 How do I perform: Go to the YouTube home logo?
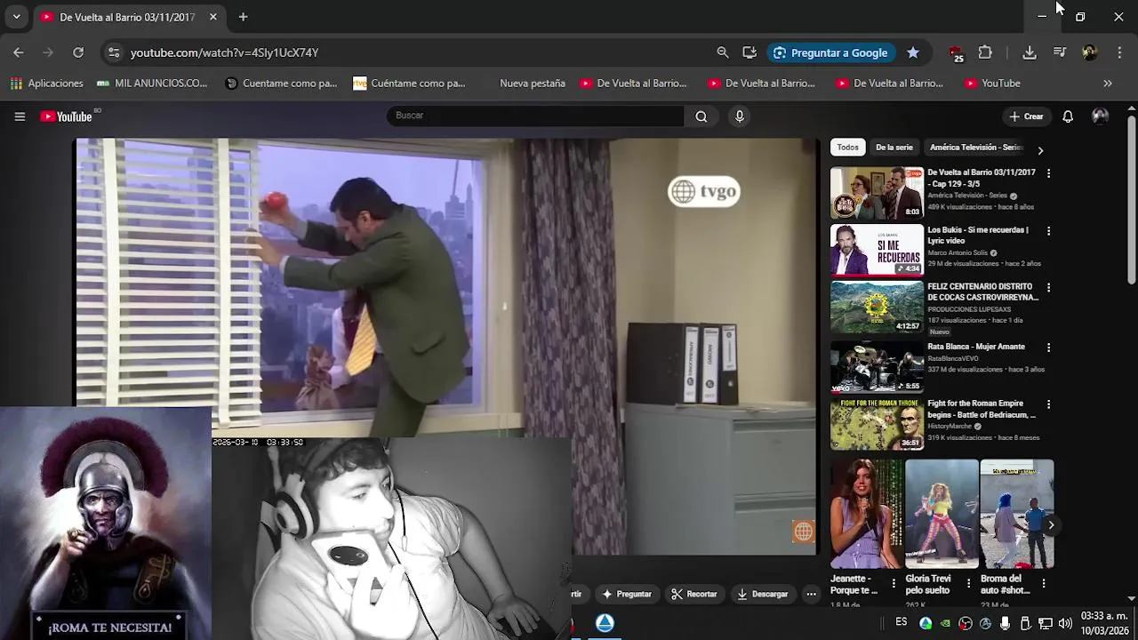(x=67, y=116)
